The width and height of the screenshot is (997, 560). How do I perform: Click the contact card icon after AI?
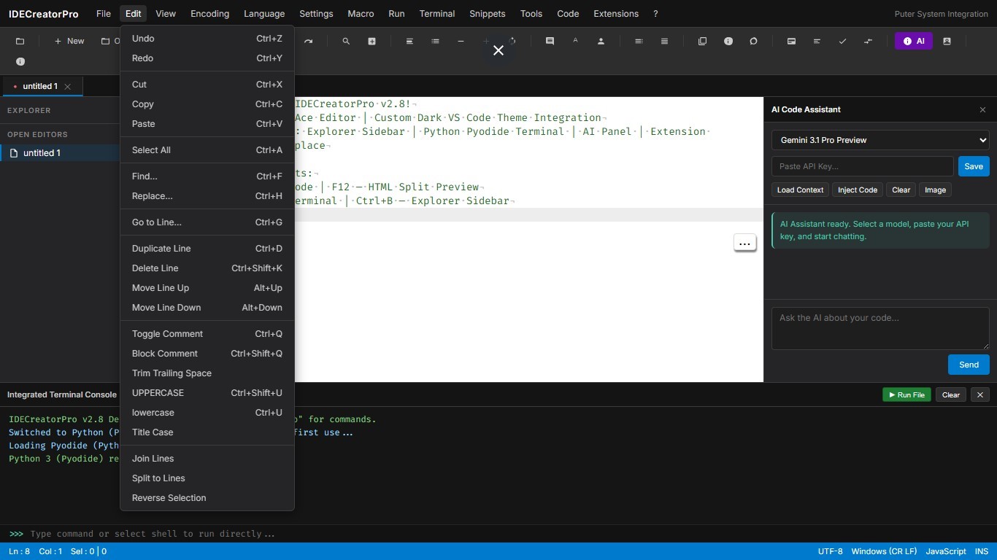(x=947, y=42)
